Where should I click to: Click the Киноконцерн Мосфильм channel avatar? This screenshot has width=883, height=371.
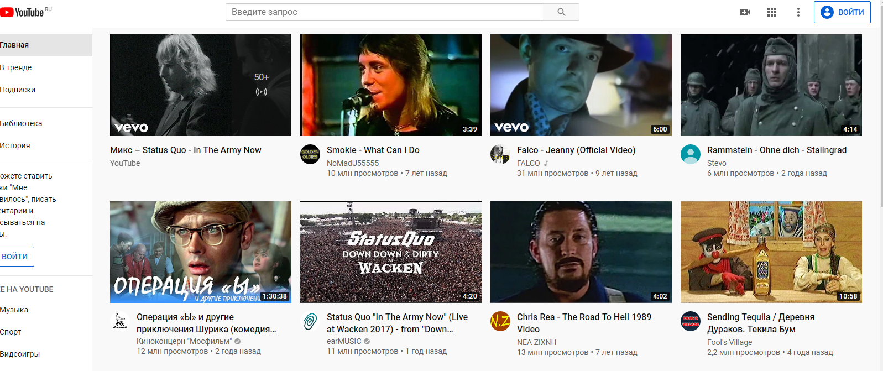click(x=120, y=321)
